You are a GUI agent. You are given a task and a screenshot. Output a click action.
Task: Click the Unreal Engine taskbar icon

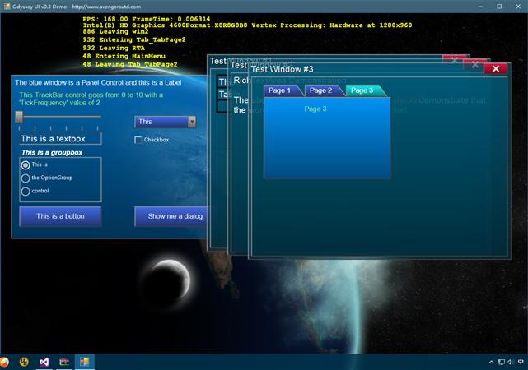click(x=24, y=362)
